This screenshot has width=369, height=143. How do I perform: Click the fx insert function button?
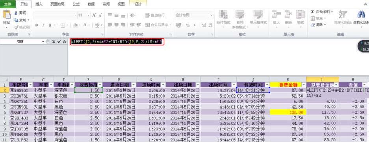click(x=64, y=41)
